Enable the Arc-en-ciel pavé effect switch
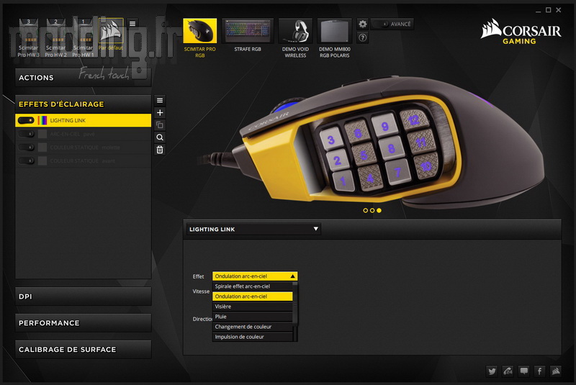 click(26, 134)
